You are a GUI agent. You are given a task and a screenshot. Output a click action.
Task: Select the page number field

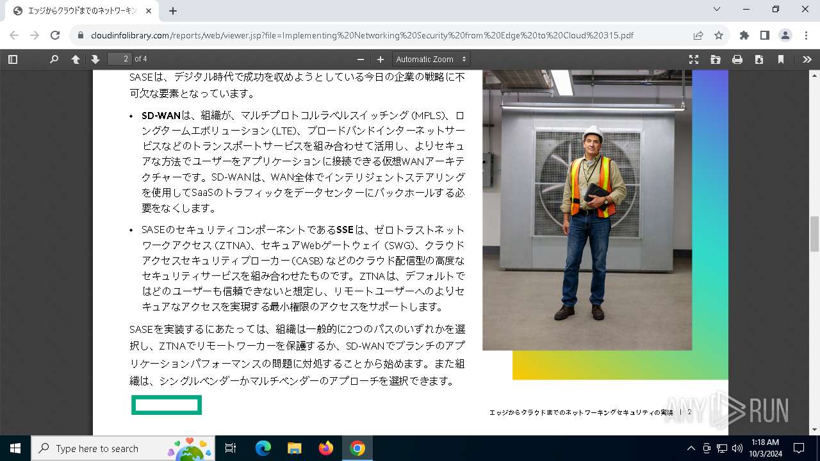119,59
